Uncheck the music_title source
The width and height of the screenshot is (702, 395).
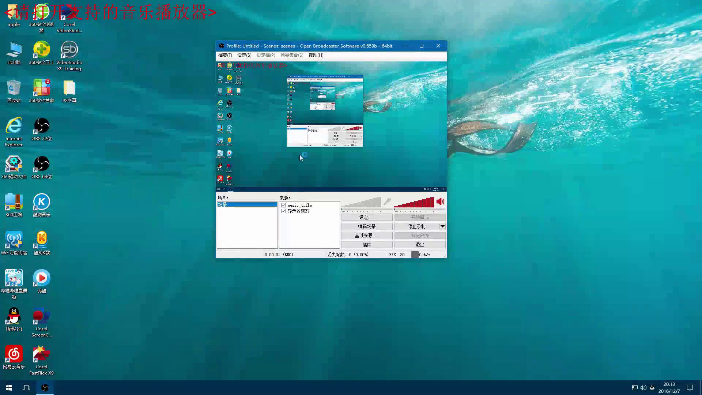284,205
